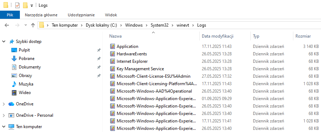Open the Udostępnianie ribbon tab
Screen dimensions: 321x132
(x=81, y=15)
